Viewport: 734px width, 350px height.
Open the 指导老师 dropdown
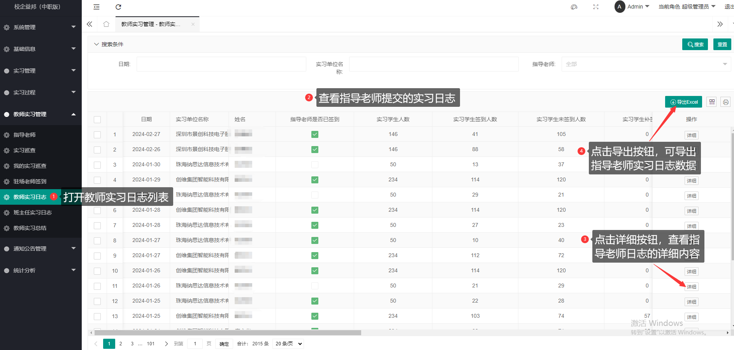coord(646,64)
